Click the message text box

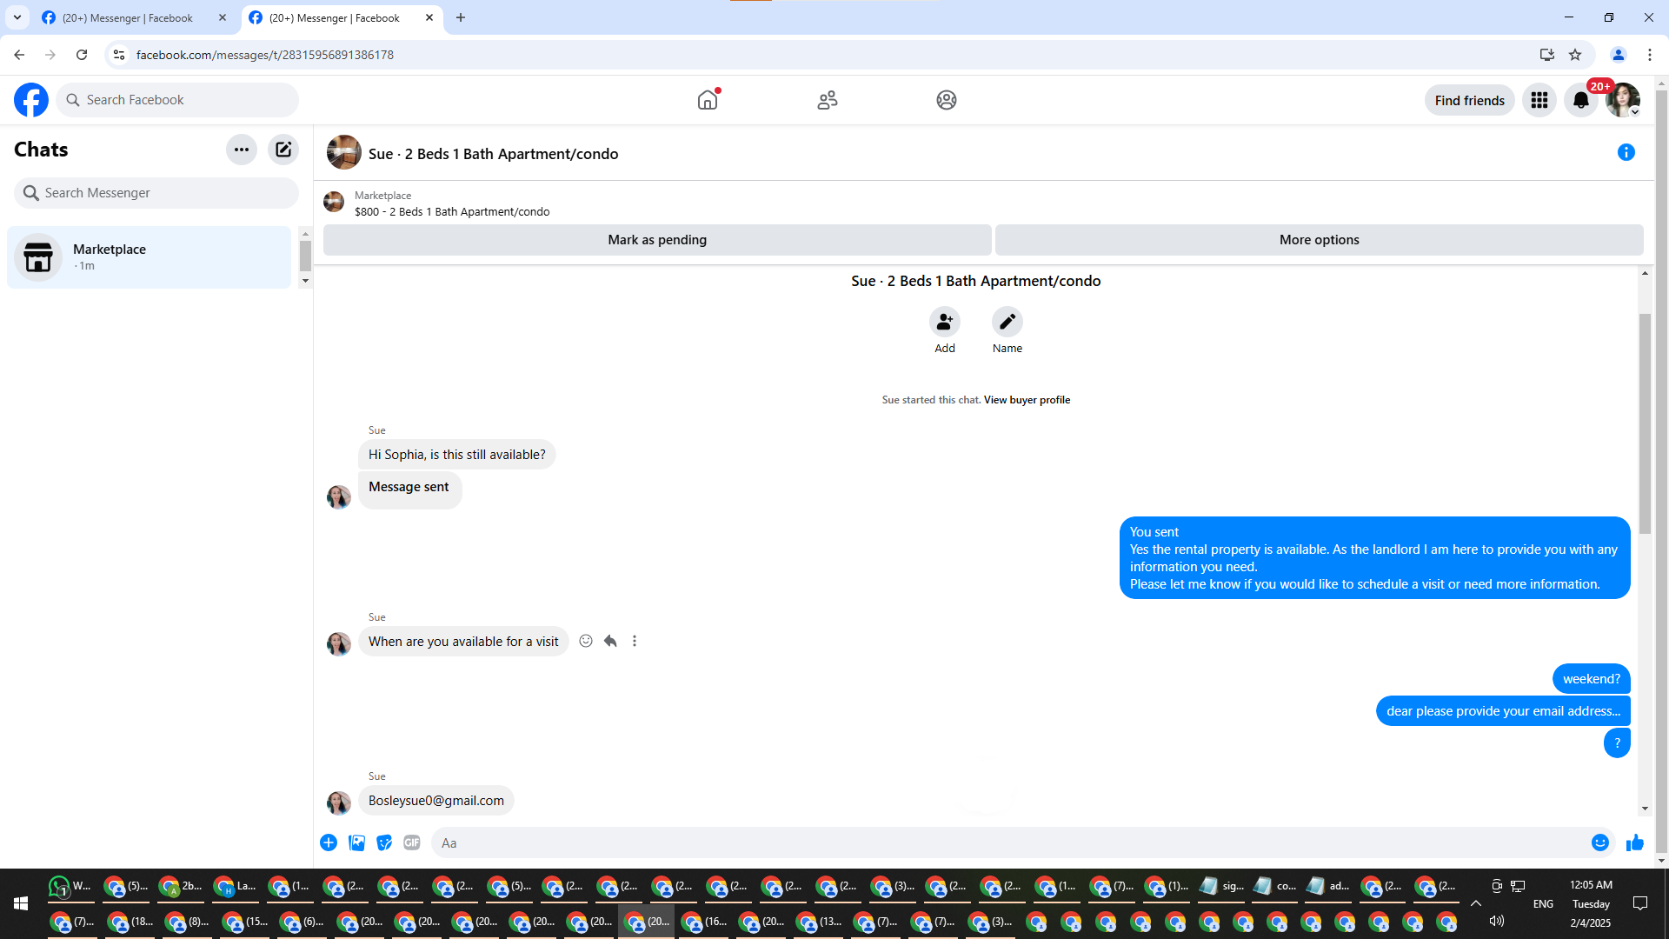1010,842
